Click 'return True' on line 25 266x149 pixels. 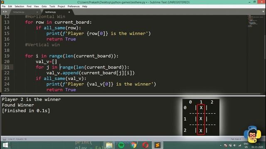tap(61, 90)
